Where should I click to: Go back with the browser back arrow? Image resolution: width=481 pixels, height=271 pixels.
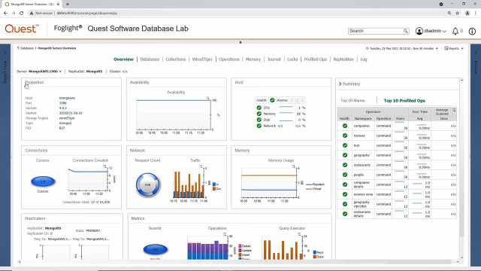5,14
